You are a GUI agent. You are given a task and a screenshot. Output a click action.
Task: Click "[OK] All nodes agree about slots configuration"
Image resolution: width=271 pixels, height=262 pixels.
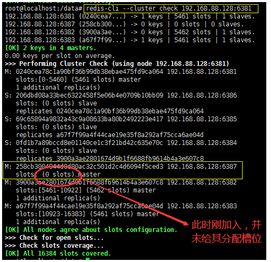91,230
